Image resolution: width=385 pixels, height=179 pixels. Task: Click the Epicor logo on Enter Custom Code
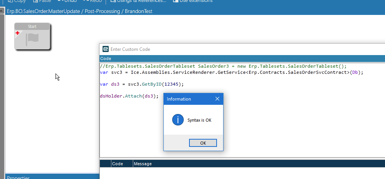click(x=105, y=49)
